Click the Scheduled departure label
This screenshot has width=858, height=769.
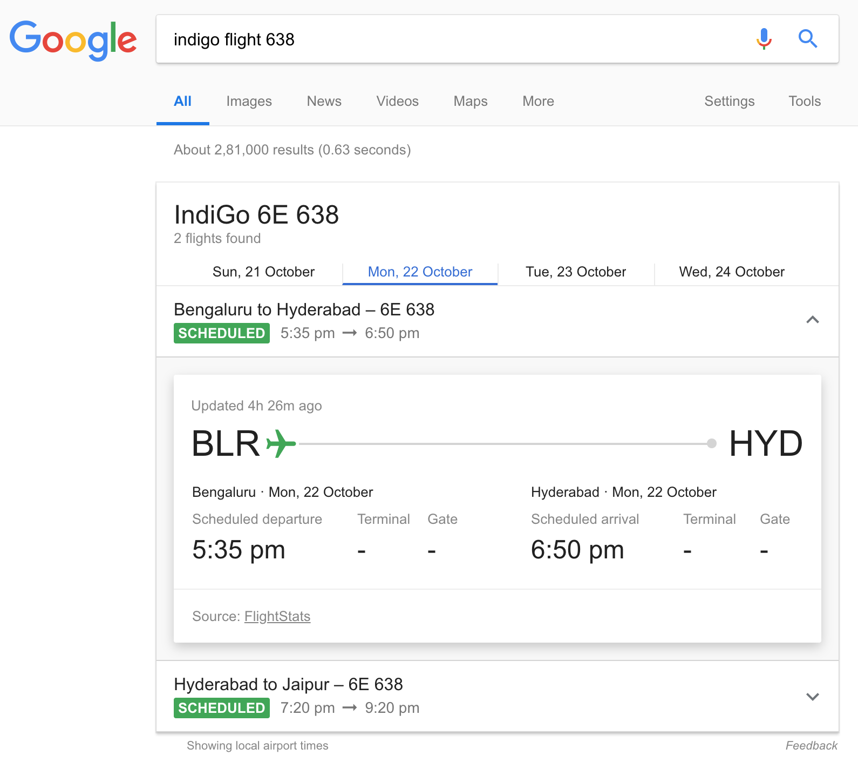coord(257,520)
